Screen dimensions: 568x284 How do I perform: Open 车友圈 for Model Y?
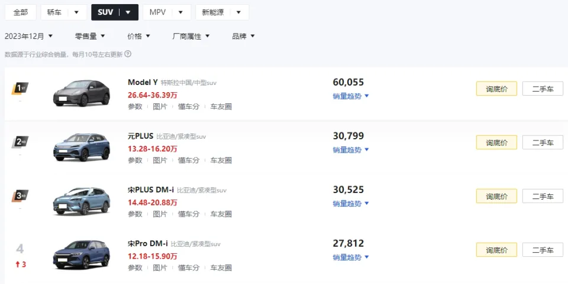pos(221,107)
